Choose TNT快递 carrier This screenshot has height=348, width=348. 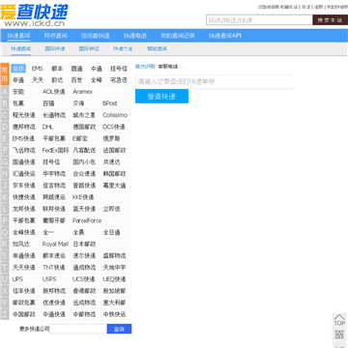pos(54,268)
